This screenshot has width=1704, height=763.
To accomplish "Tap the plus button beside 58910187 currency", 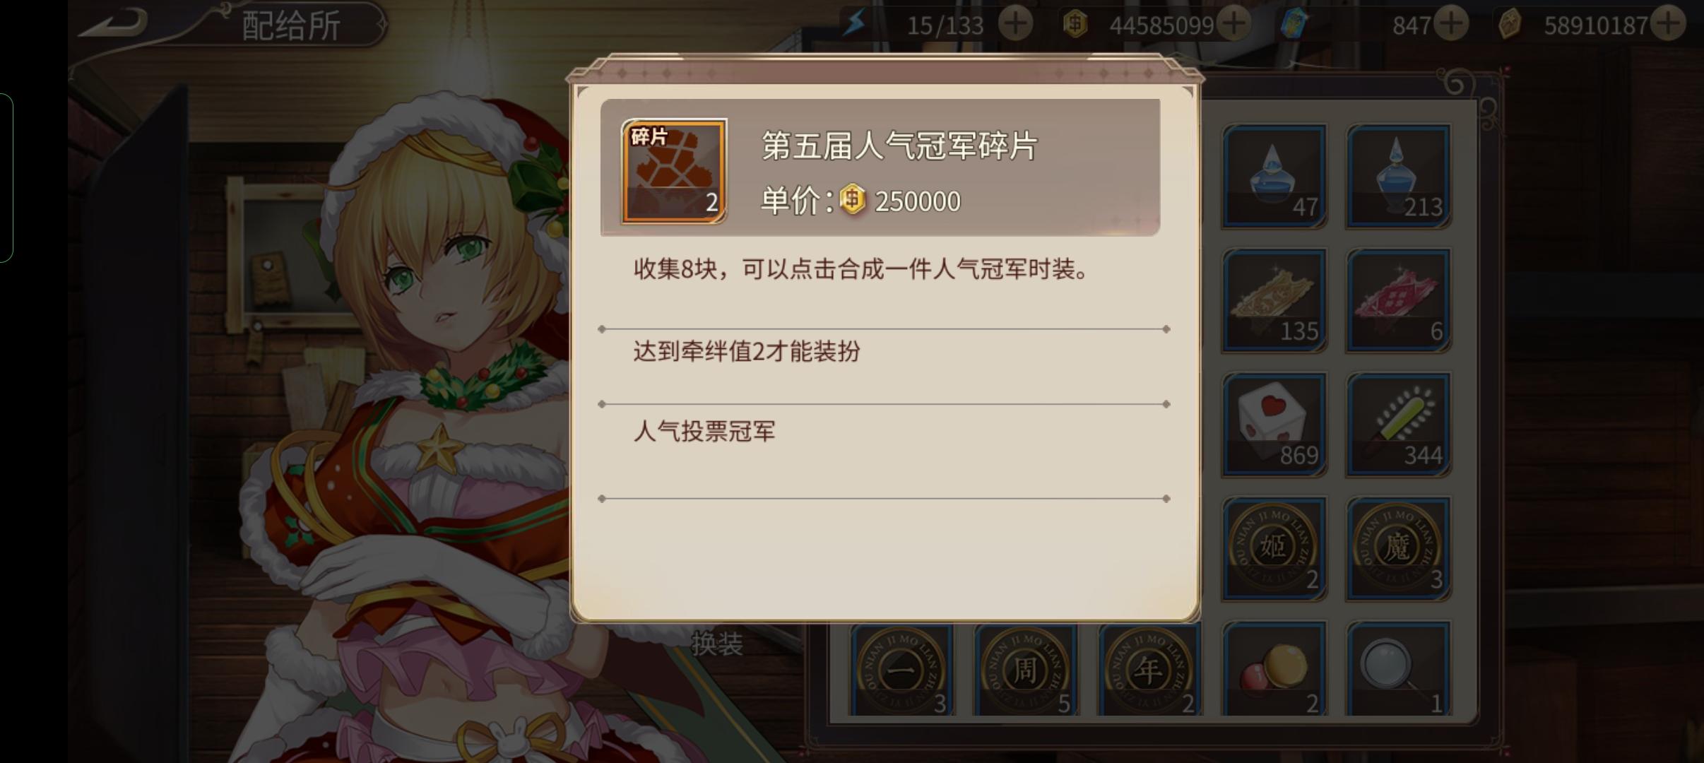I will [1669, 25].
